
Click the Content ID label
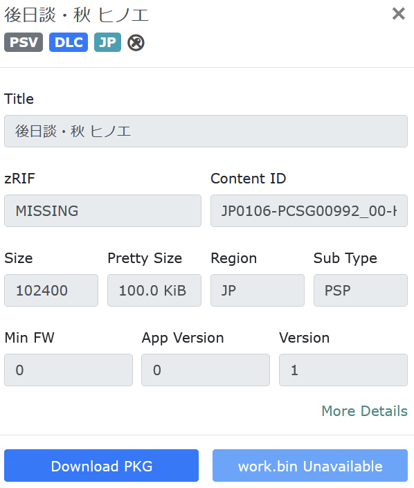[x=248, y=179]
